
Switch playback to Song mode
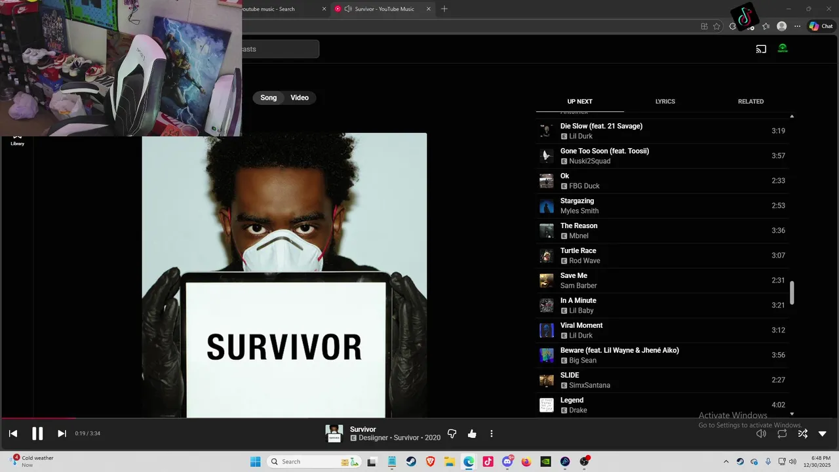tap(269, 98)
